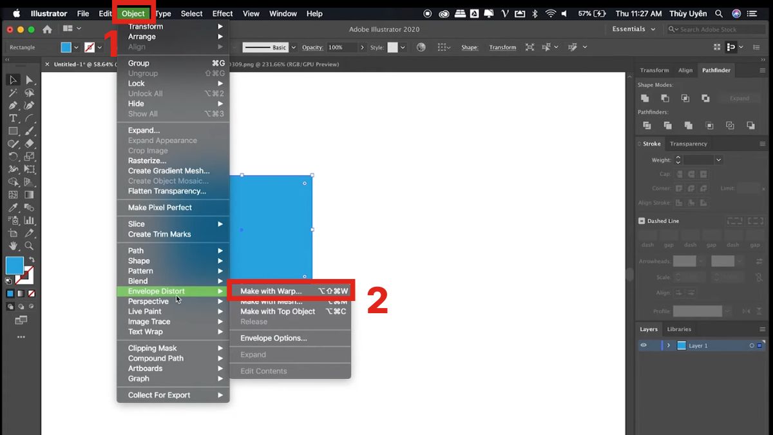
Task: Open the fill color dropdown in Control bar
Action: 77,47
